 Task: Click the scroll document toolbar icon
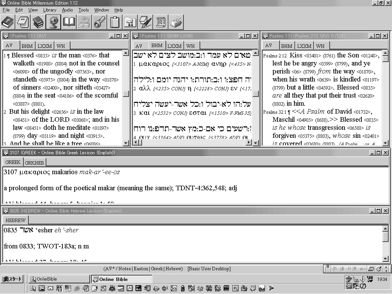(161, 22)
